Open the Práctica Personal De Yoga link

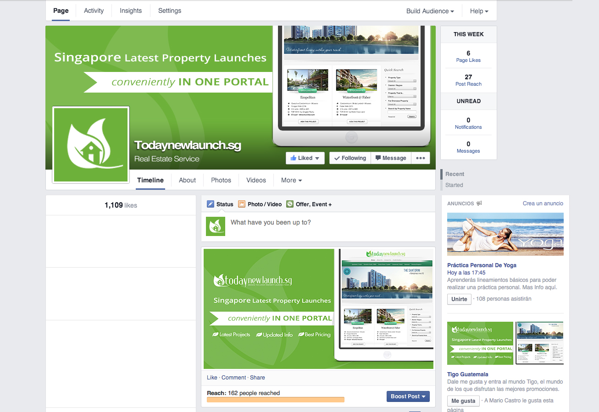coord(482,265)
